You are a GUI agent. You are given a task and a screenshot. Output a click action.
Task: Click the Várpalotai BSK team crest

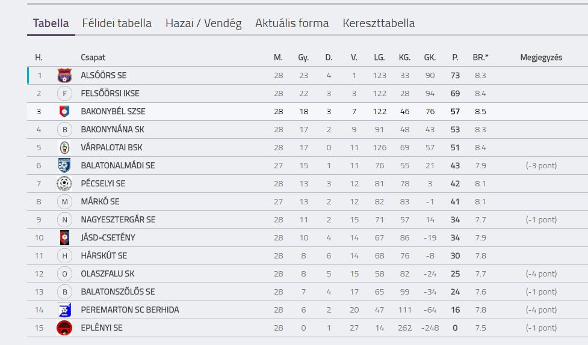pos(64,147)
